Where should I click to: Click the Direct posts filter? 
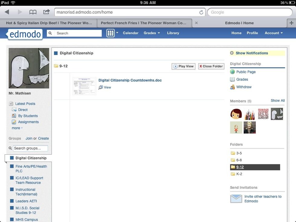click(x=23, y=110)
